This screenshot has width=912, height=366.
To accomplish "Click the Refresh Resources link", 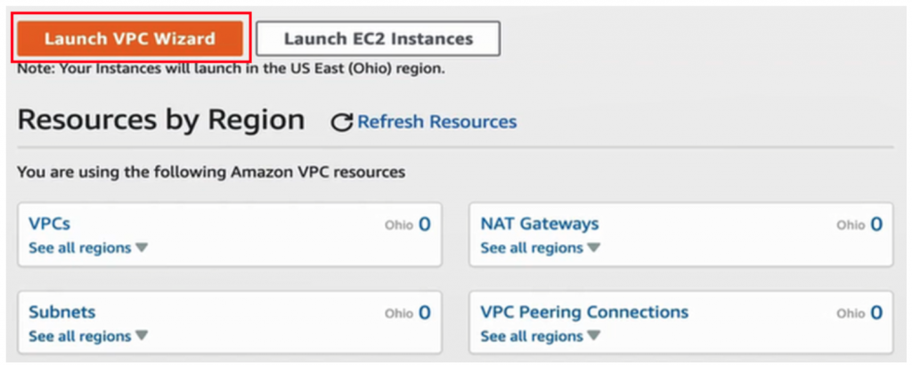I will click(436, 121).
